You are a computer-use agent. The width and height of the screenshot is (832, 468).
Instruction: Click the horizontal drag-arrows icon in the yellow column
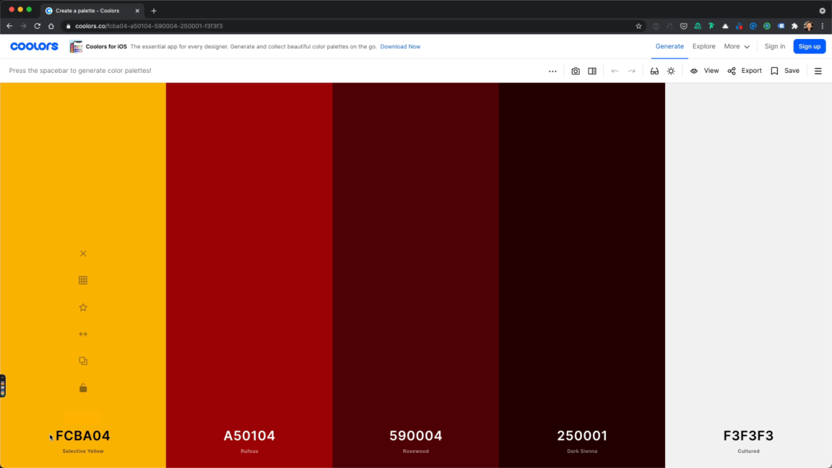coord(83,334)
